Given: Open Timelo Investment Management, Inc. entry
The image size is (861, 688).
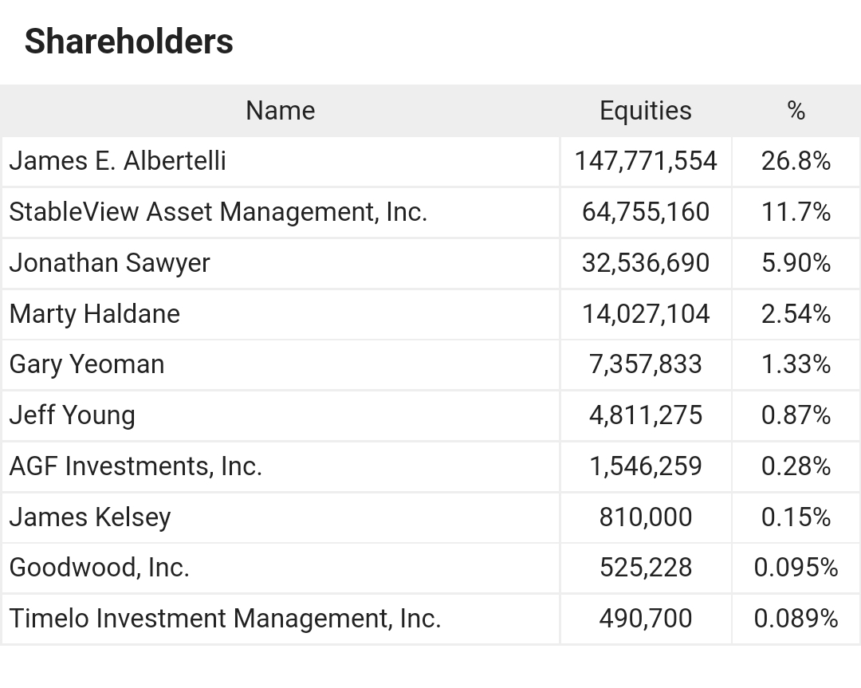Looking at the screenshot, I should click(225, 619).
